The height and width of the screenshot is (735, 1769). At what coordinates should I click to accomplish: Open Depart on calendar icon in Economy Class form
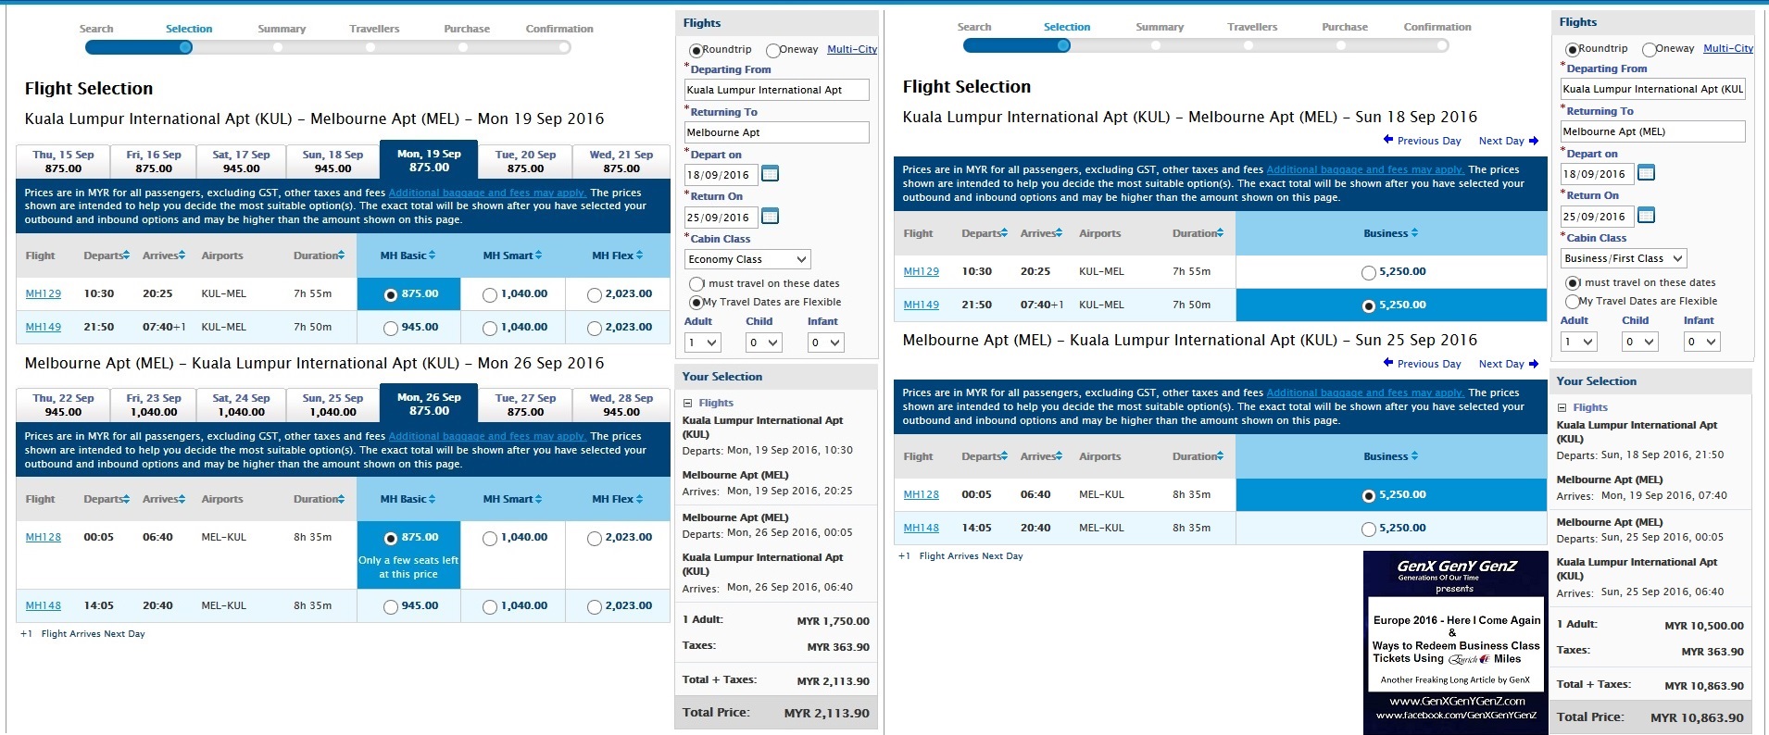pos(770,174)
